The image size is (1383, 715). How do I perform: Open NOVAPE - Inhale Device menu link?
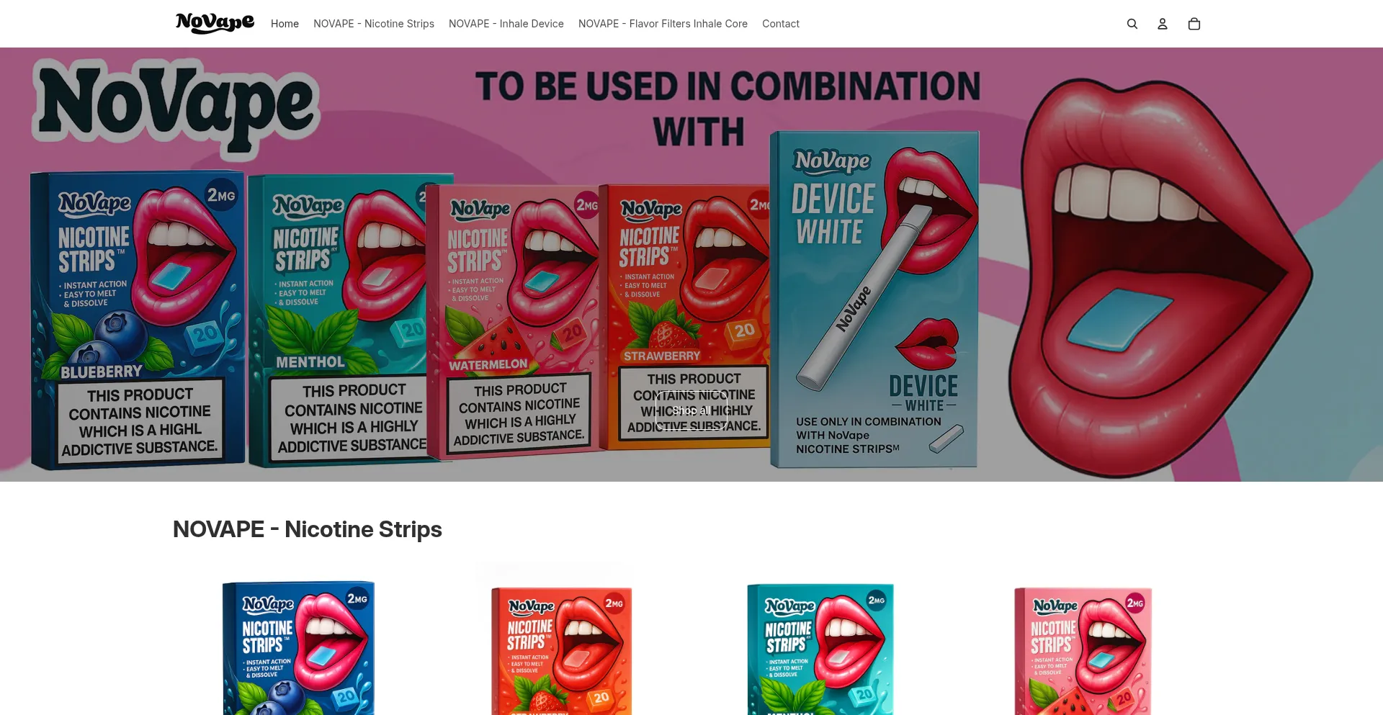coord(506,24)
